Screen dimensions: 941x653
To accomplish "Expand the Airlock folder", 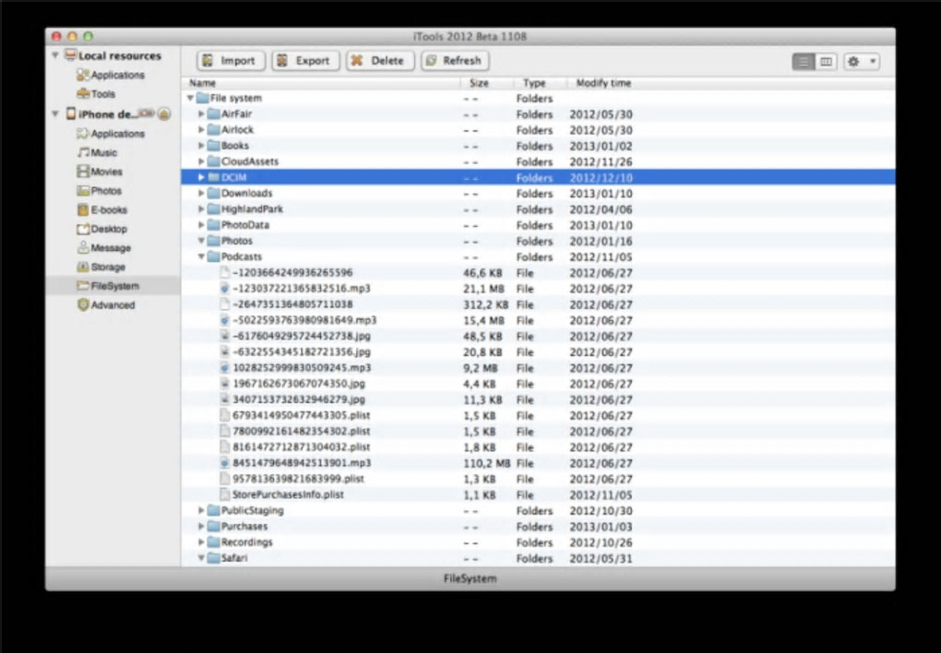I will [x=201, y=130].
